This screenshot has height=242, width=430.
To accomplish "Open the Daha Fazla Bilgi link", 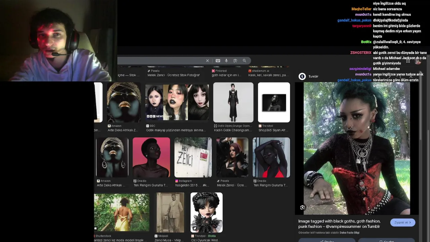I will (349, 233).
